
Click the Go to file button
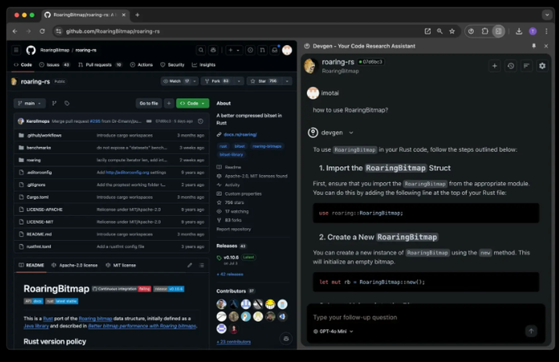pos(149,103)
